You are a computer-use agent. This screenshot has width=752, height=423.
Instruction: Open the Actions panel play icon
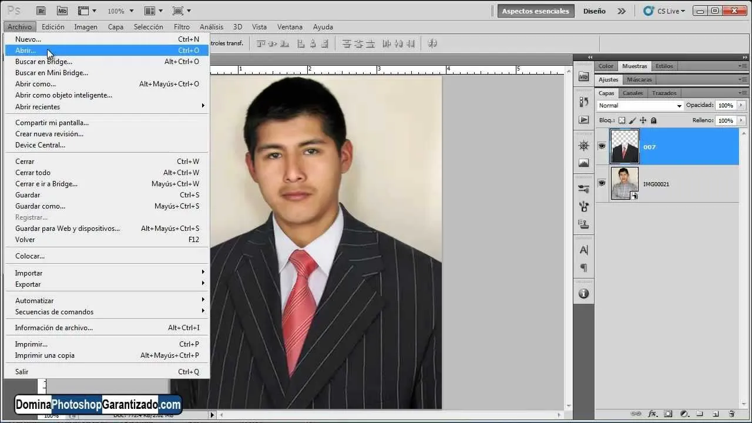pyautogui.click(x=583, y=120)
